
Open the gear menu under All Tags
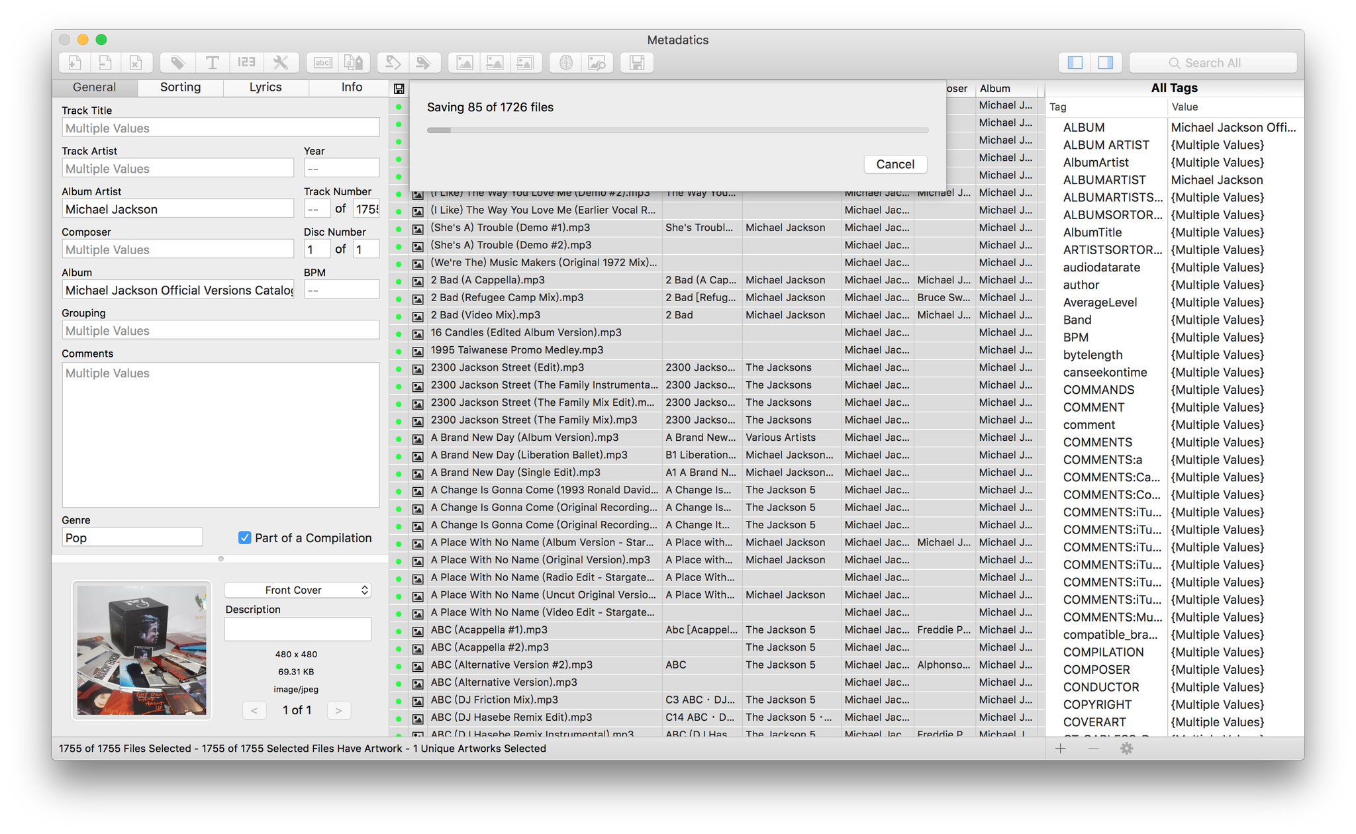(1127, 749)
